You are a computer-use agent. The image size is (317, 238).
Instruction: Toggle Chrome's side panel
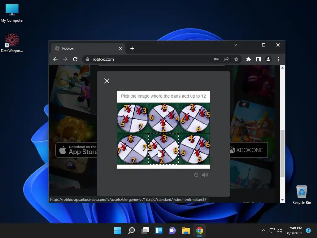coord(258,59)
